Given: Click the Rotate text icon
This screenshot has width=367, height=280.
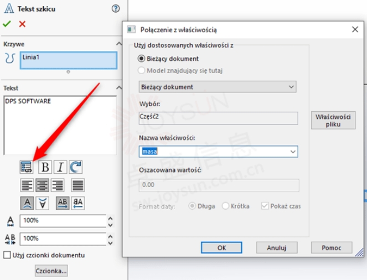Looking at the screenshot, I should point(76,167).
